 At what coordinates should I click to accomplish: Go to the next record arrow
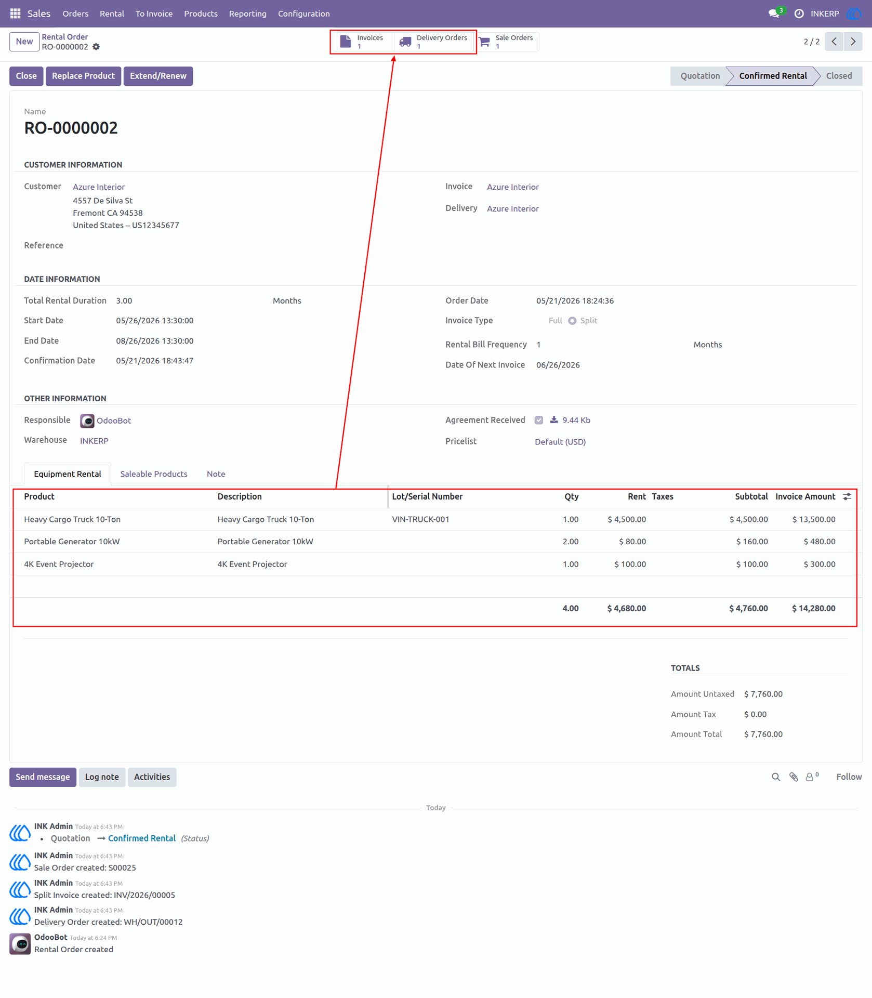853,42
